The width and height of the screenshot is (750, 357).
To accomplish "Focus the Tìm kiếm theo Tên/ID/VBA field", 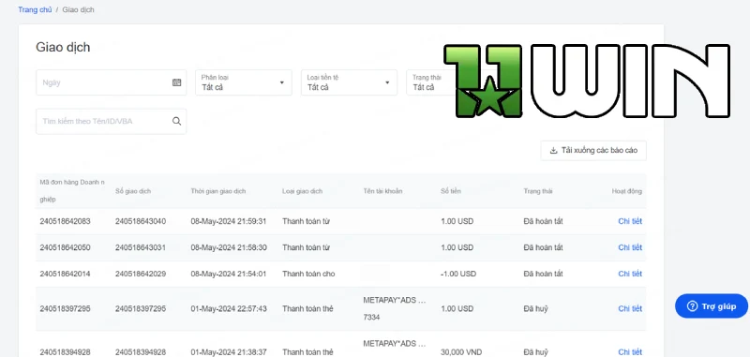I will coord(111,122).
